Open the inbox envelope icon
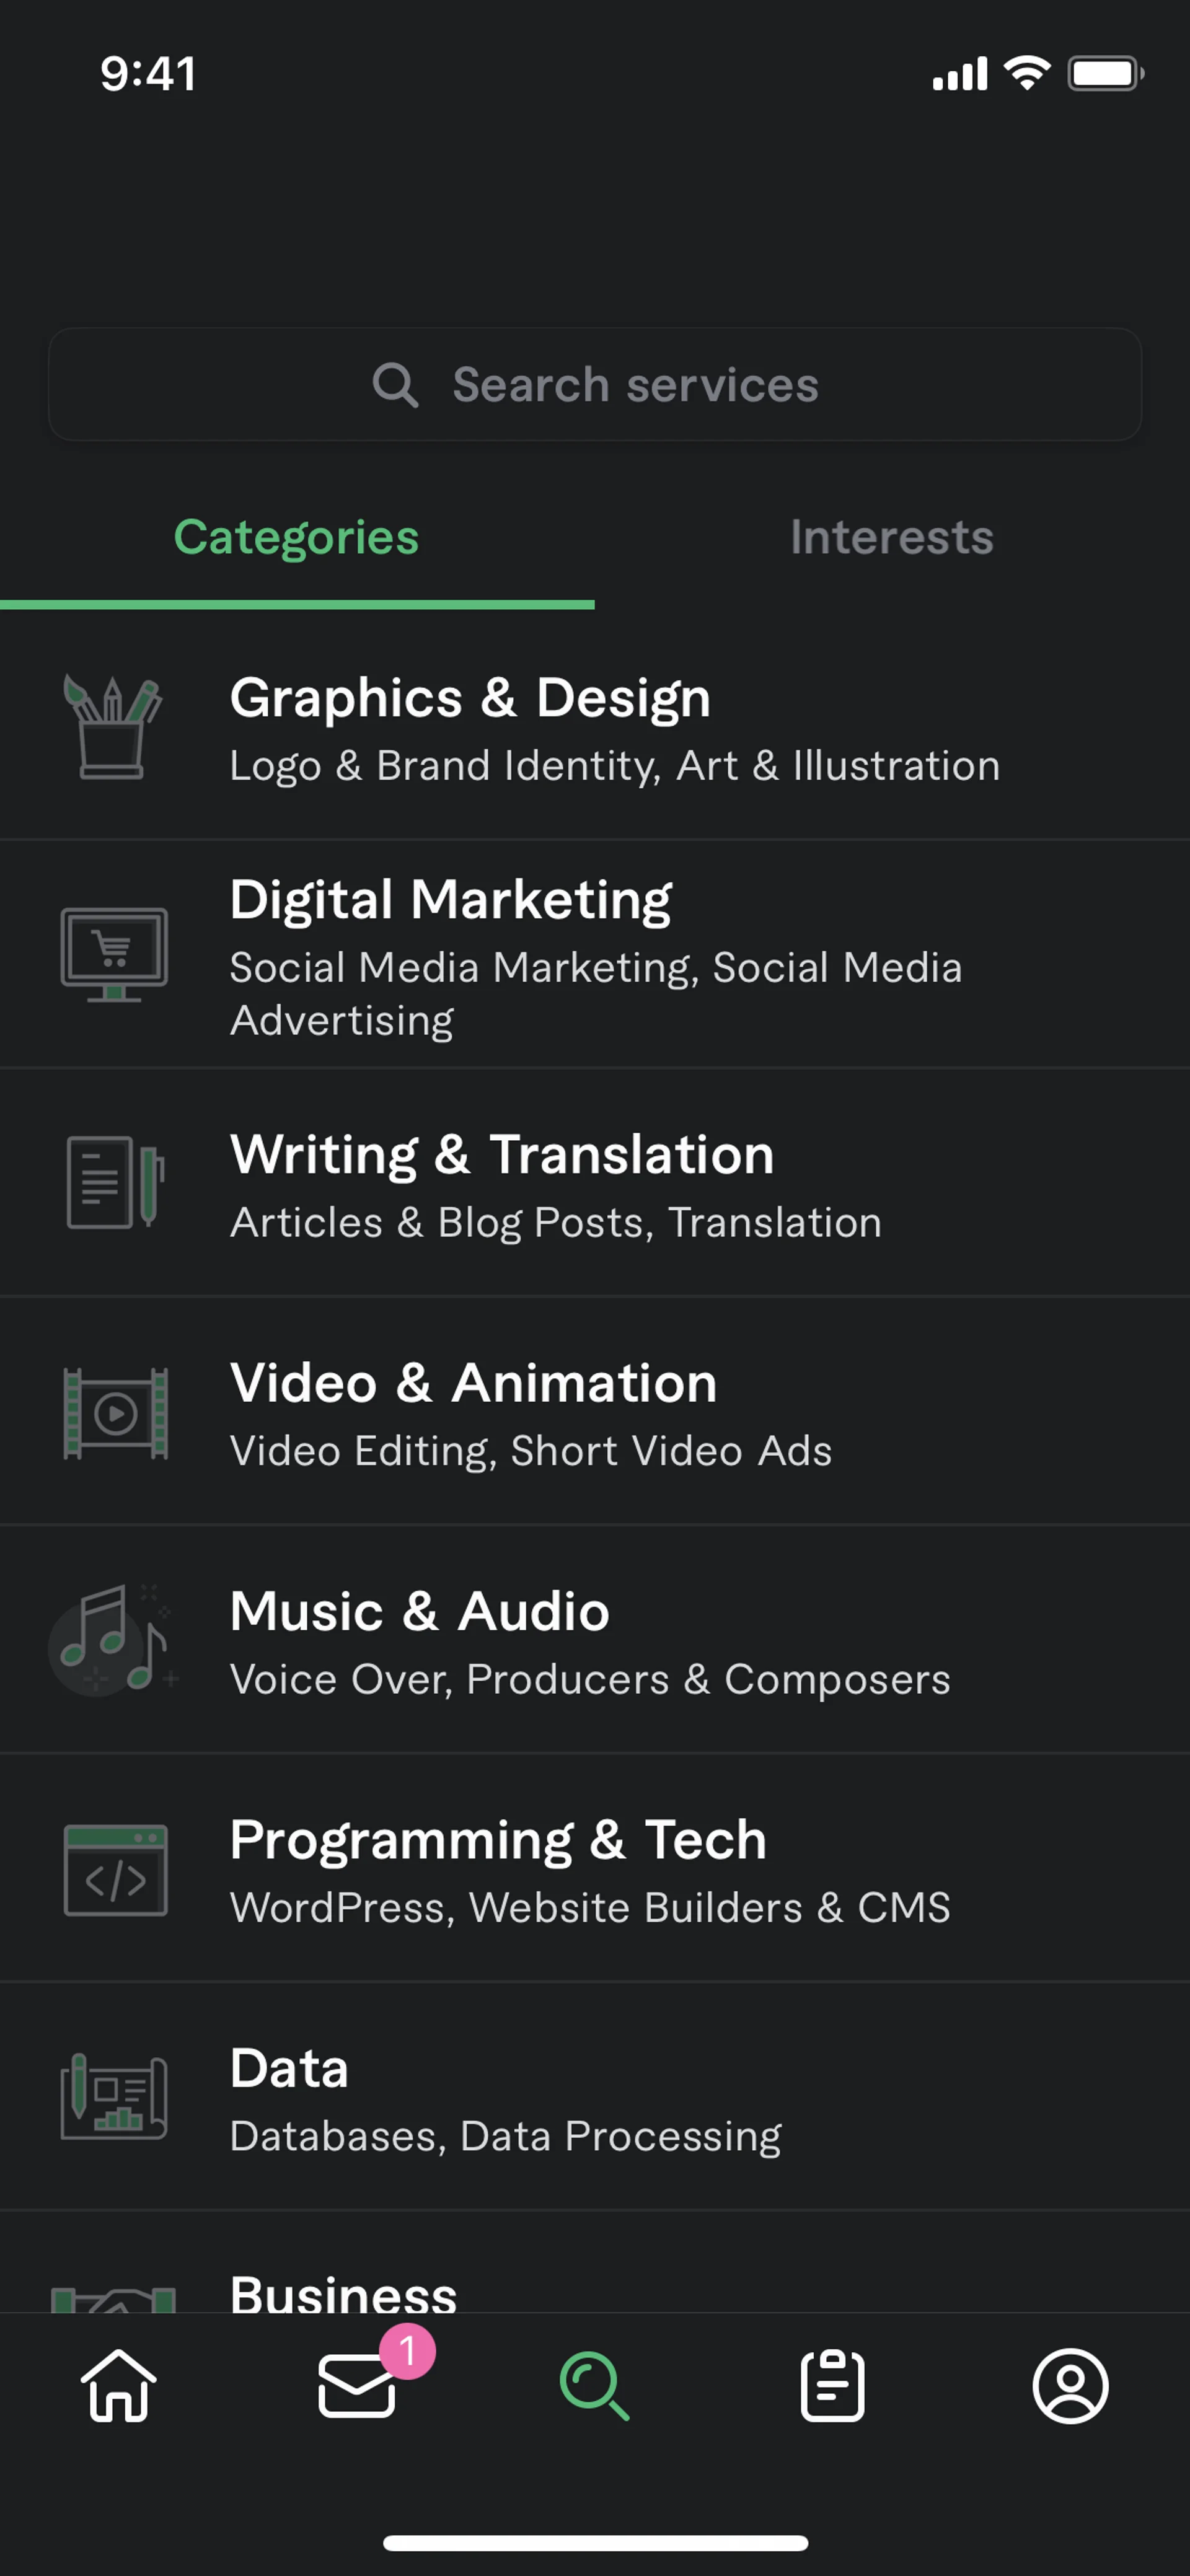Screen dimensions: 1190x2576 356,2386
